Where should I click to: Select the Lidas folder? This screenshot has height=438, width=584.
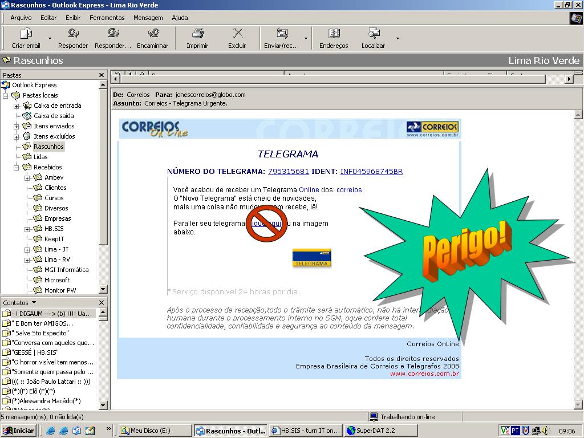point(40,157)
